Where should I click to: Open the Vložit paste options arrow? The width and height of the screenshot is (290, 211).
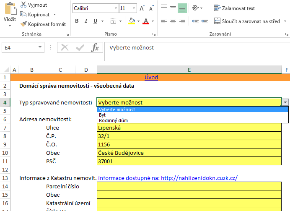[x=10, y=26]
